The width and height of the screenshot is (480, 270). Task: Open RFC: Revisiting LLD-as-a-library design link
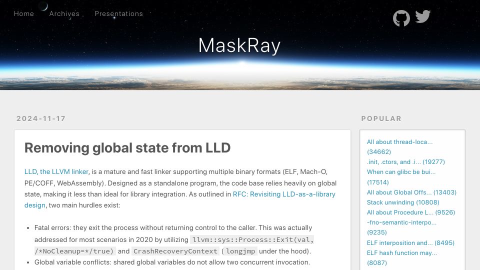(180, 199)
